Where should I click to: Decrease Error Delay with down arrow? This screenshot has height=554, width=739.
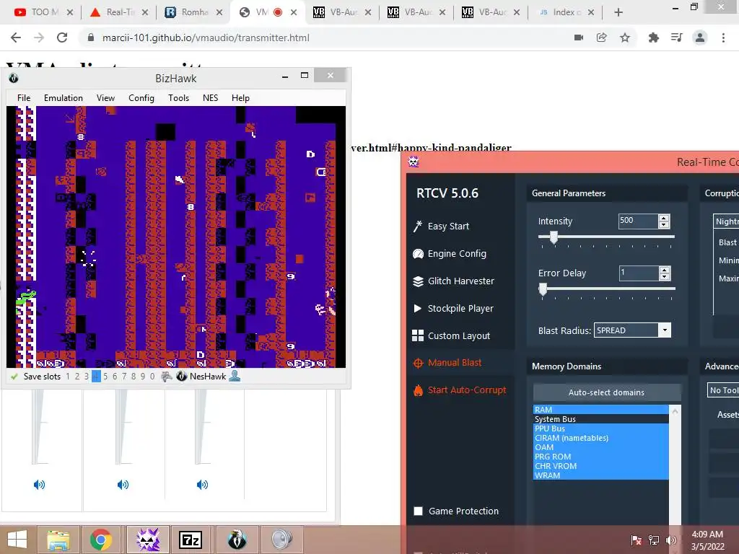pos(665,276)
